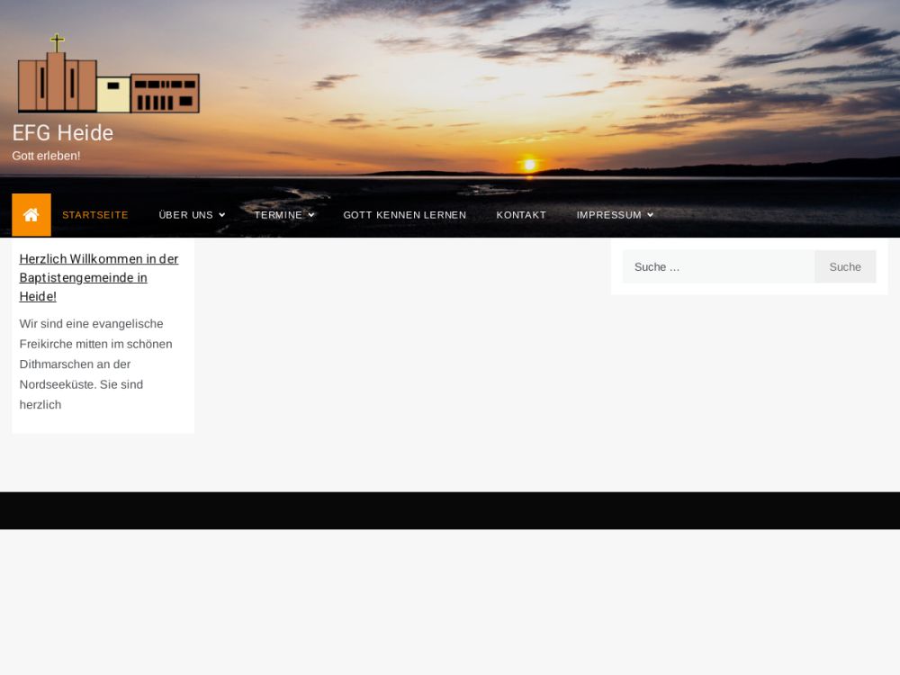The height and width of the screenshot is (675, 900).
Task: Select the Impressum menu label
Action: [x=608, y=215]
